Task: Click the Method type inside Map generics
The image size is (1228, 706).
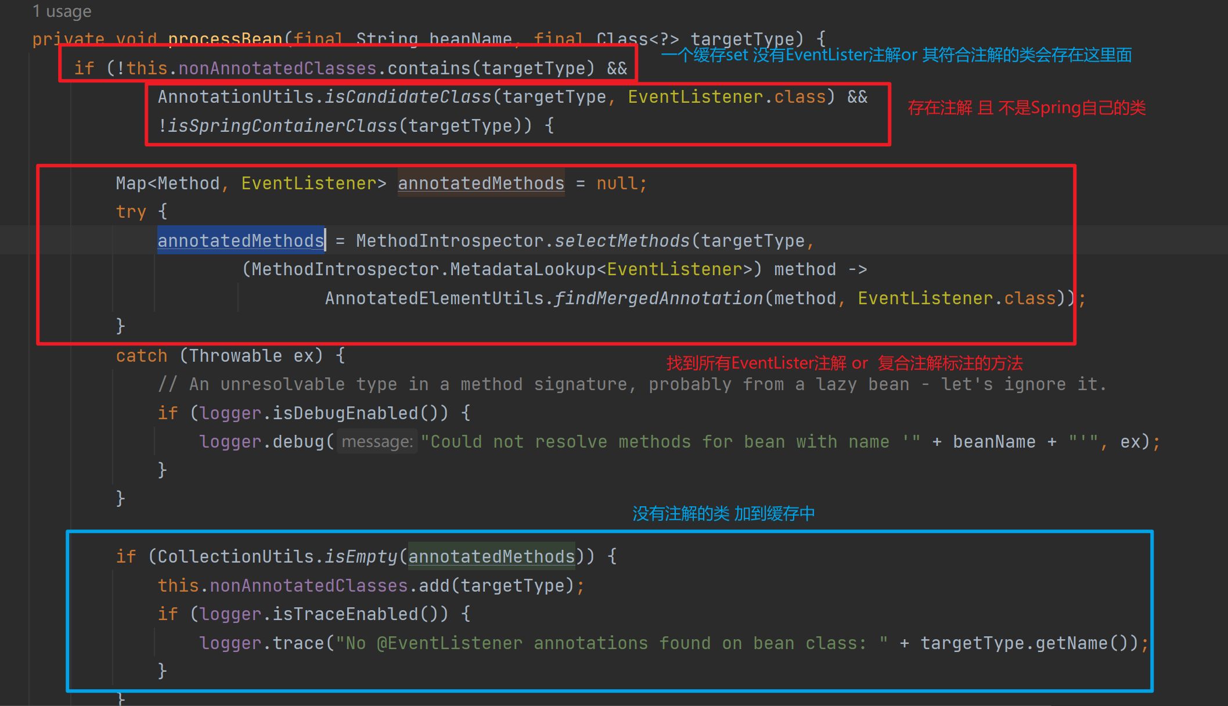Action: (x=189, y=183)
